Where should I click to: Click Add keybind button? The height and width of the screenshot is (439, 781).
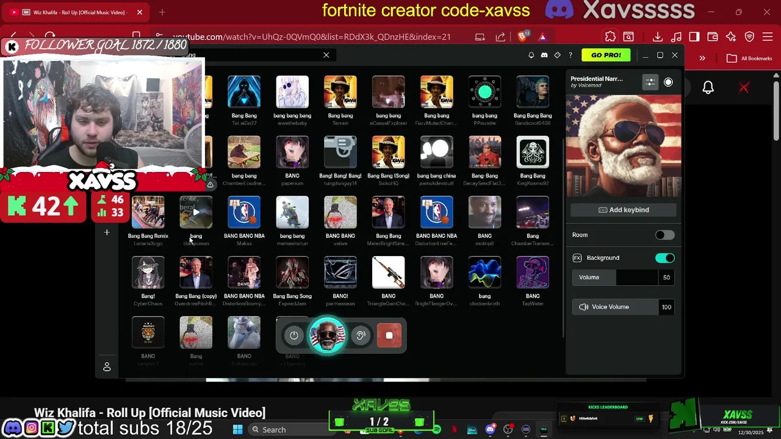624,210
